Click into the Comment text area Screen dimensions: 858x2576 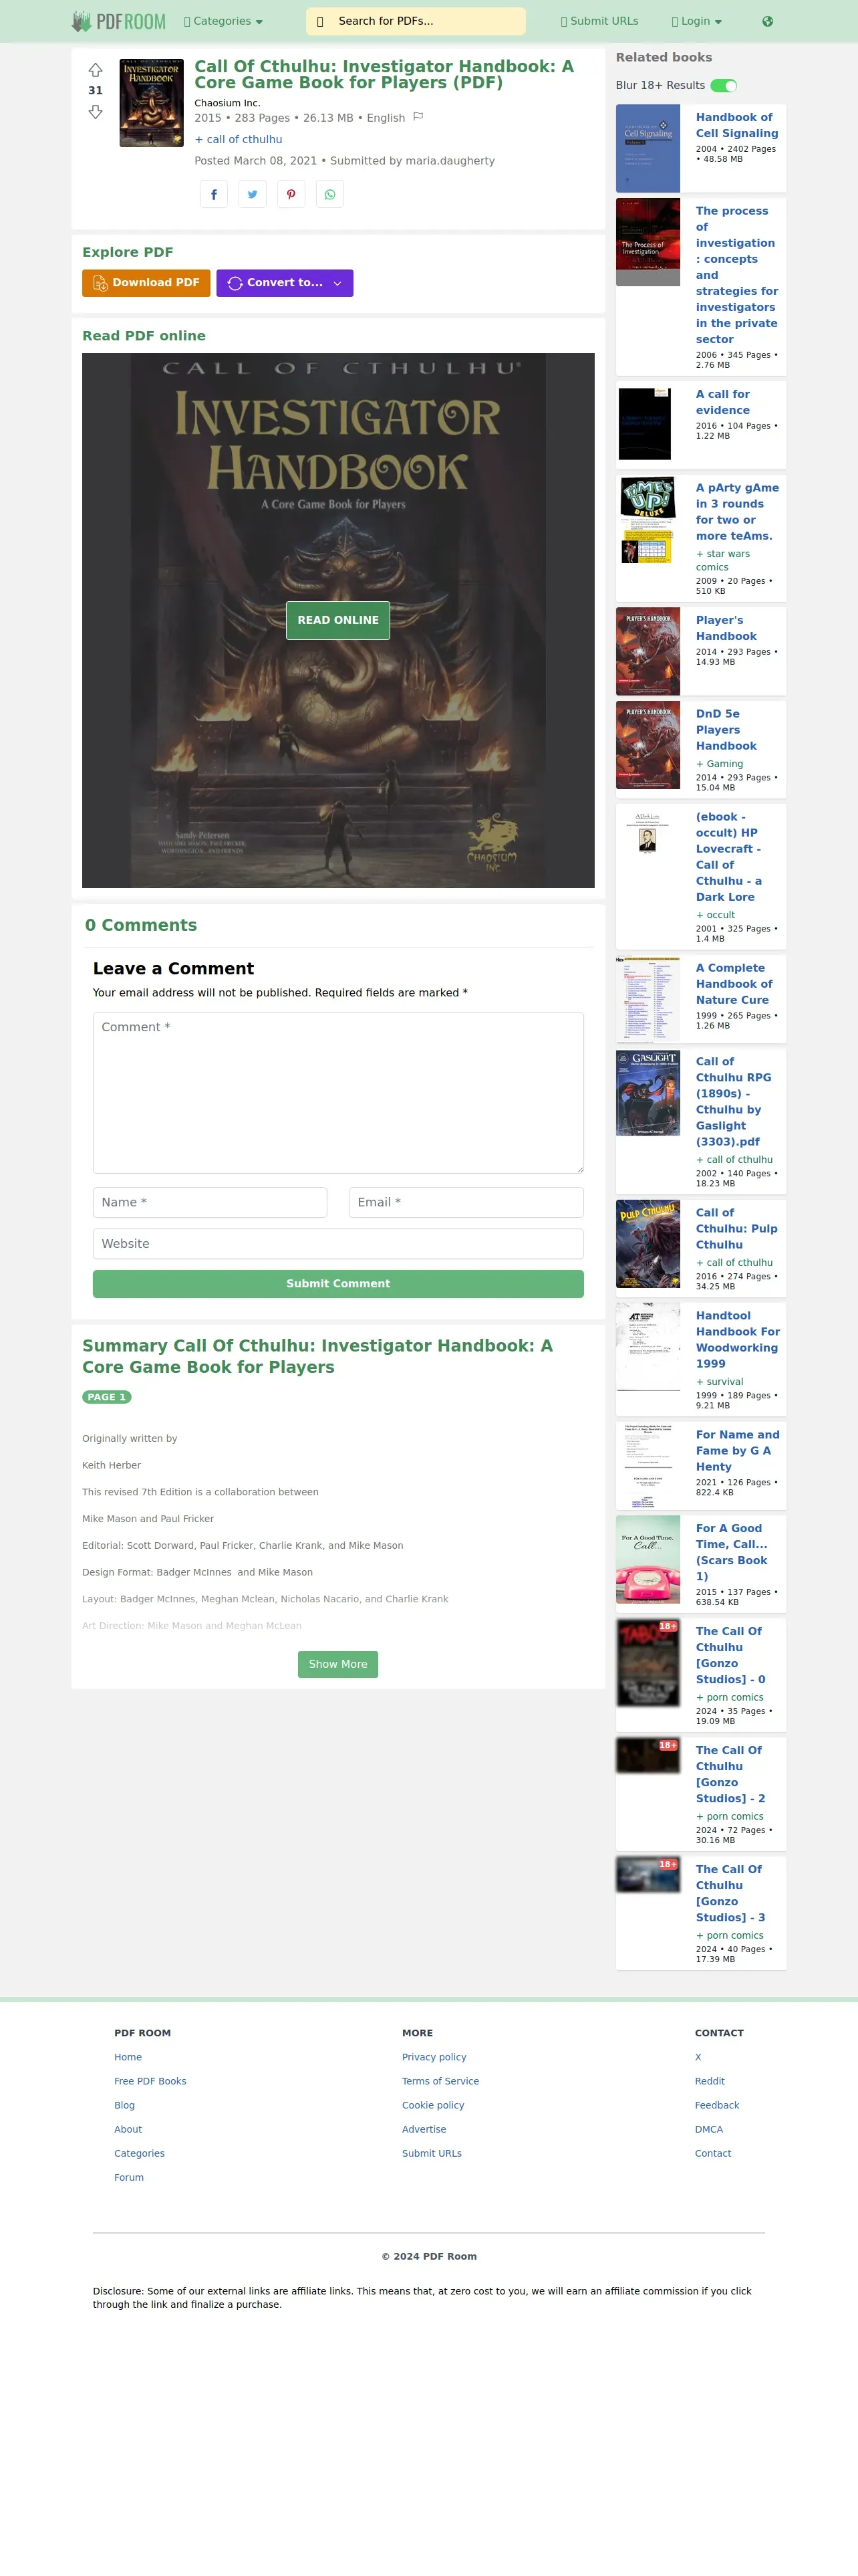pyautogui.click(x=337, y=1093)
